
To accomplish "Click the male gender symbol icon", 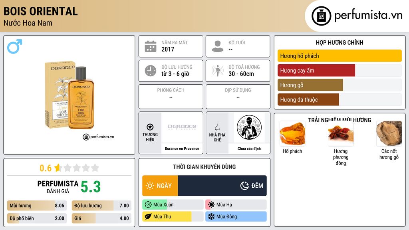I will [15, 46].
